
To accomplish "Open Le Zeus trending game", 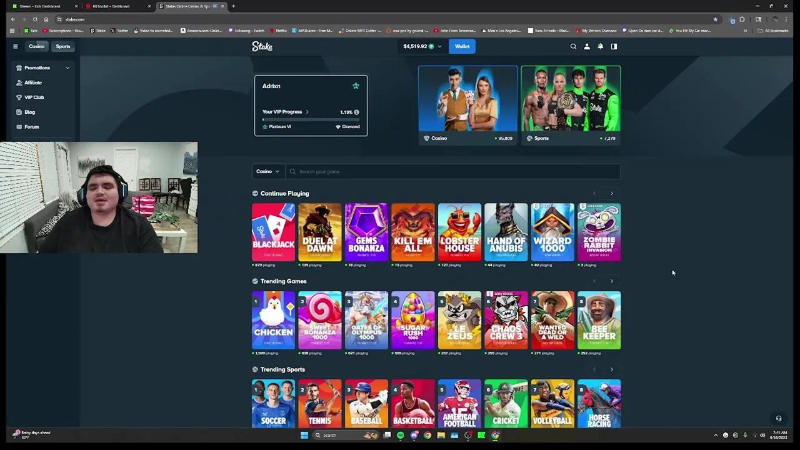I will [x=459, y=320].
